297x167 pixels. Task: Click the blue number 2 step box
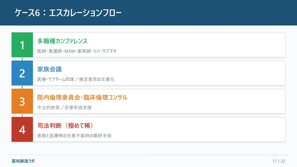[x=22, y=73]
